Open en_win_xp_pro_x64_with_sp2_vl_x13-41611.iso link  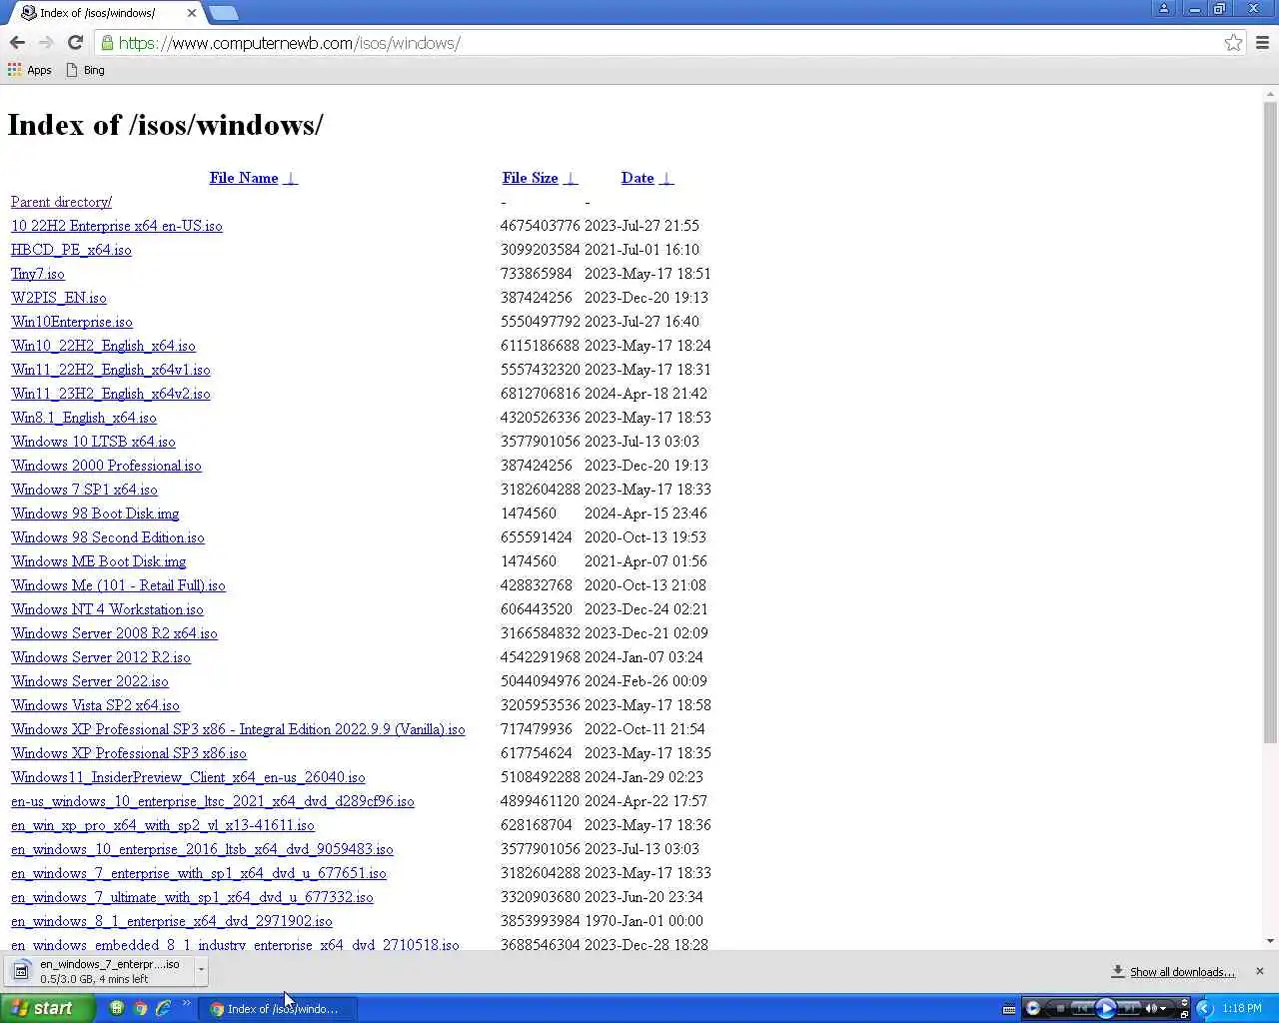coord(162,825)
